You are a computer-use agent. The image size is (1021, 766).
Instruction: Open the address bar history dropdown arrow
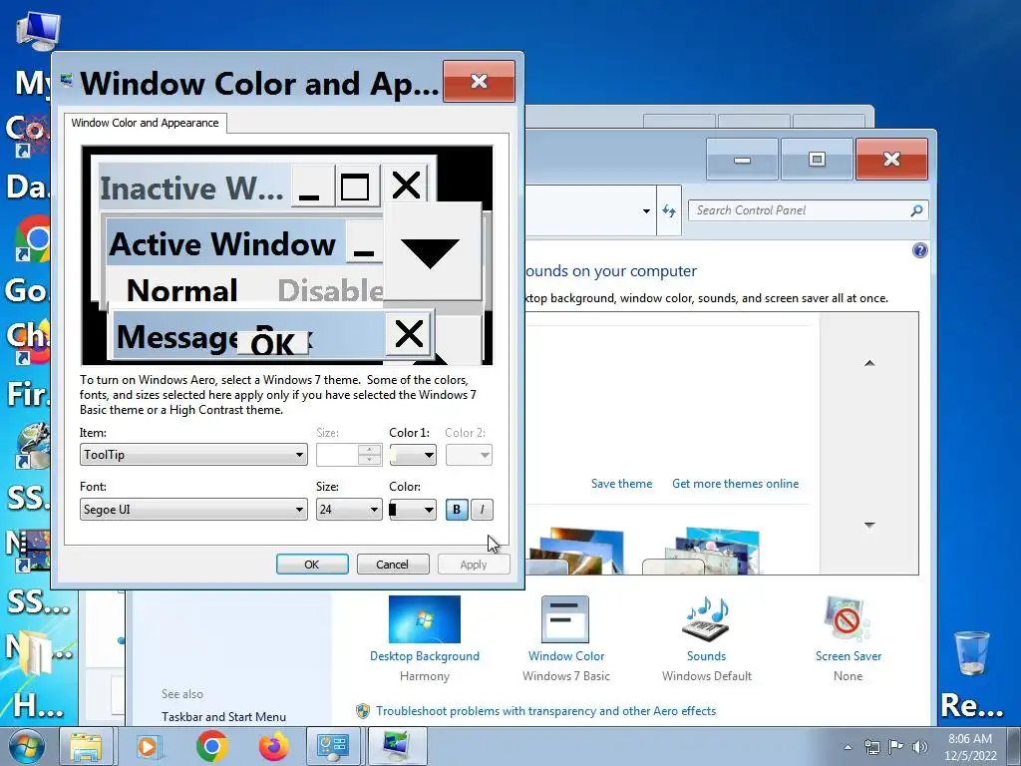646,210
